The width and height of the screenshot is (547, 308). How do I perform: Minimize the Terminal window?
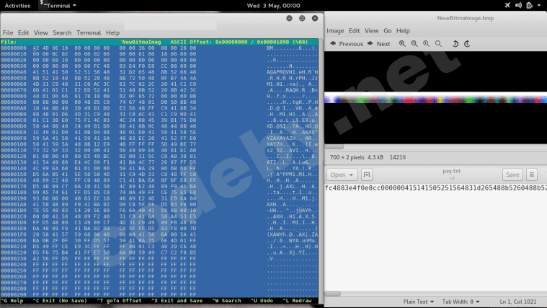tap(289, 18)
